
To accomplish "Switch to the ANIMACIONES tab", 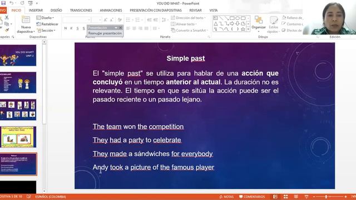I will click(x=111, y=10).
